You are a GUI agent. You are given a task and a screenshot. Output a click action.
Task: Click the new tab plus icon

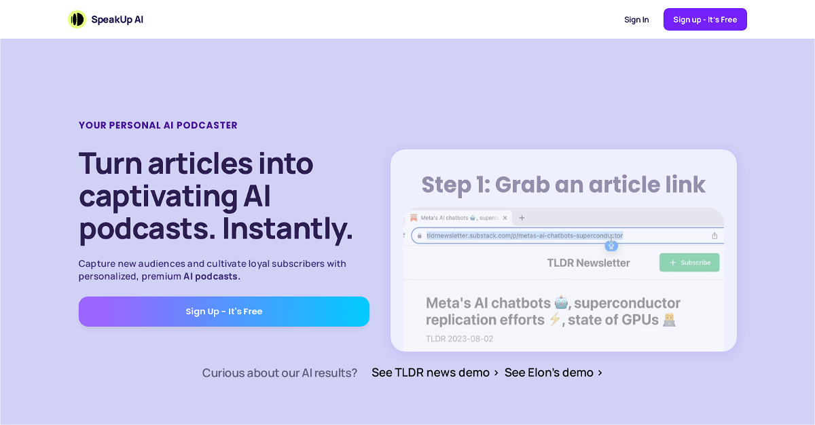[x=522, y=218]
